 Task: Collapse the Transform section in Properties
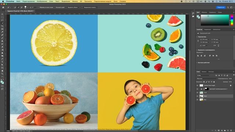point(197,37)
